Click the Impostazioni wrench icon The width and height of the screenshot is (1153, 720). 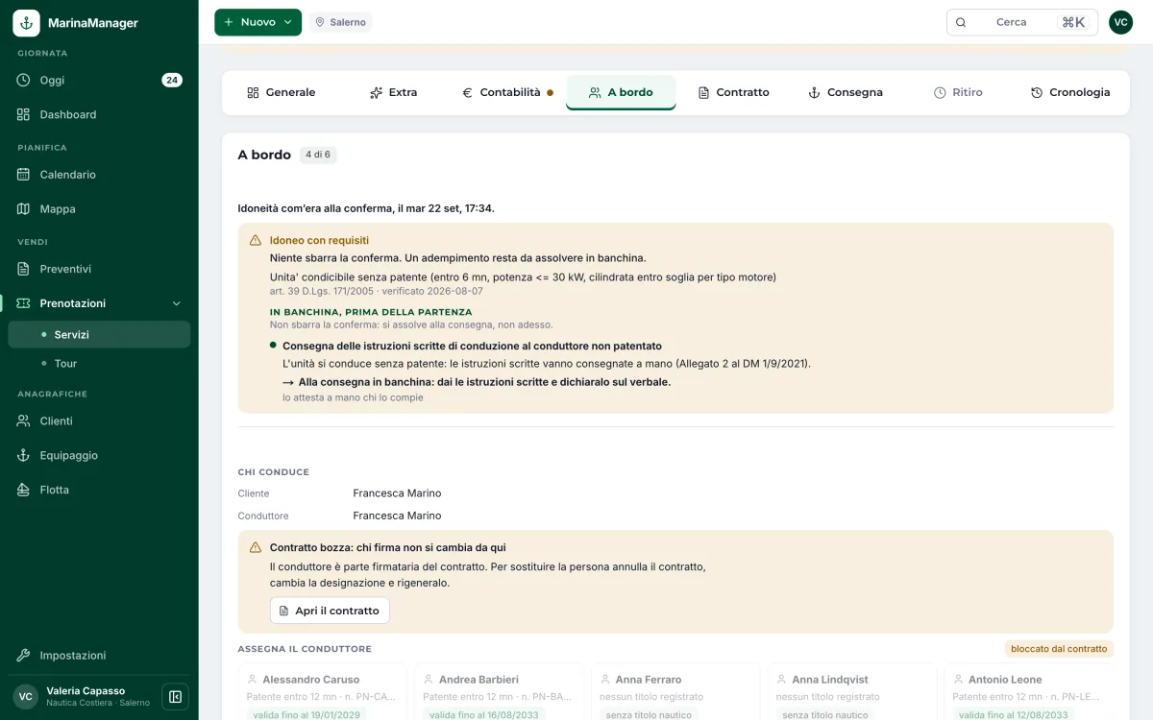24,655
